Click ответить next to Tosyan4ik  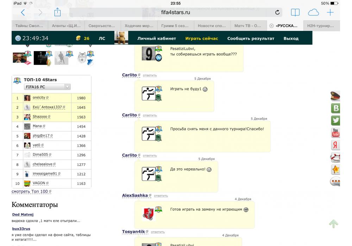158,232
